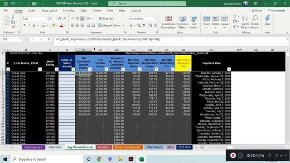290x163 pixels.
Task: Open Find & Select menu
Action: 255,22
